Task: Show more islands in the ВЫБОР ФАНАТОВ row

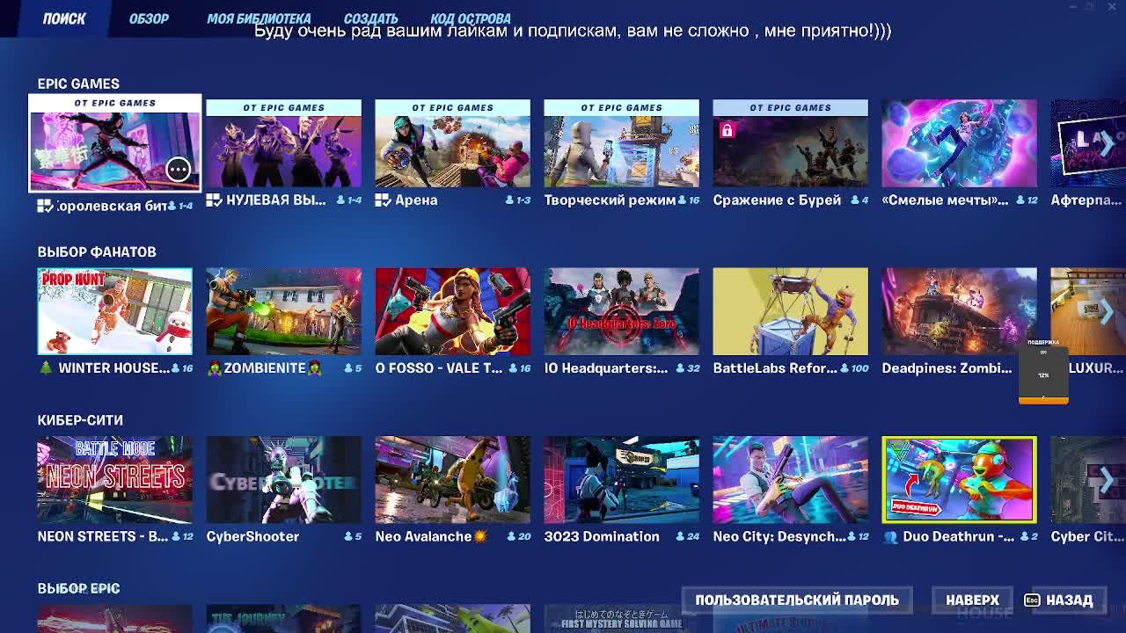Action: pos(1107,311)
